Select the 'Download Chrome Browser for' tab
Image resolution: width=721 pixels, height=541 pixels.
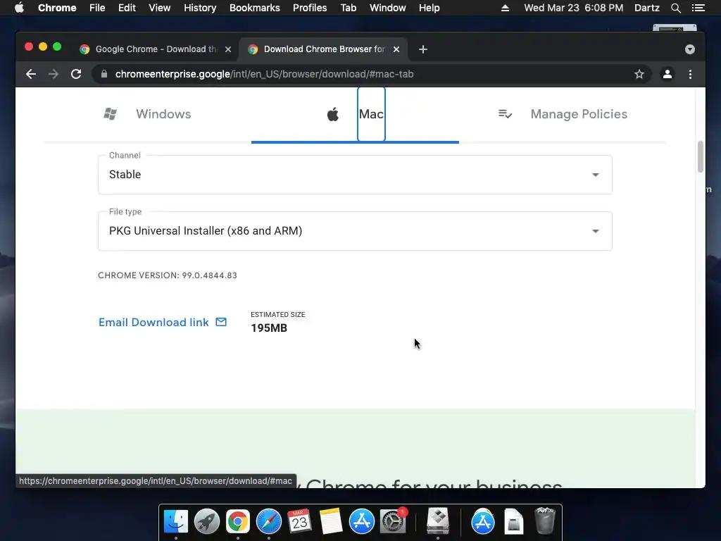[x=322, y=49]
